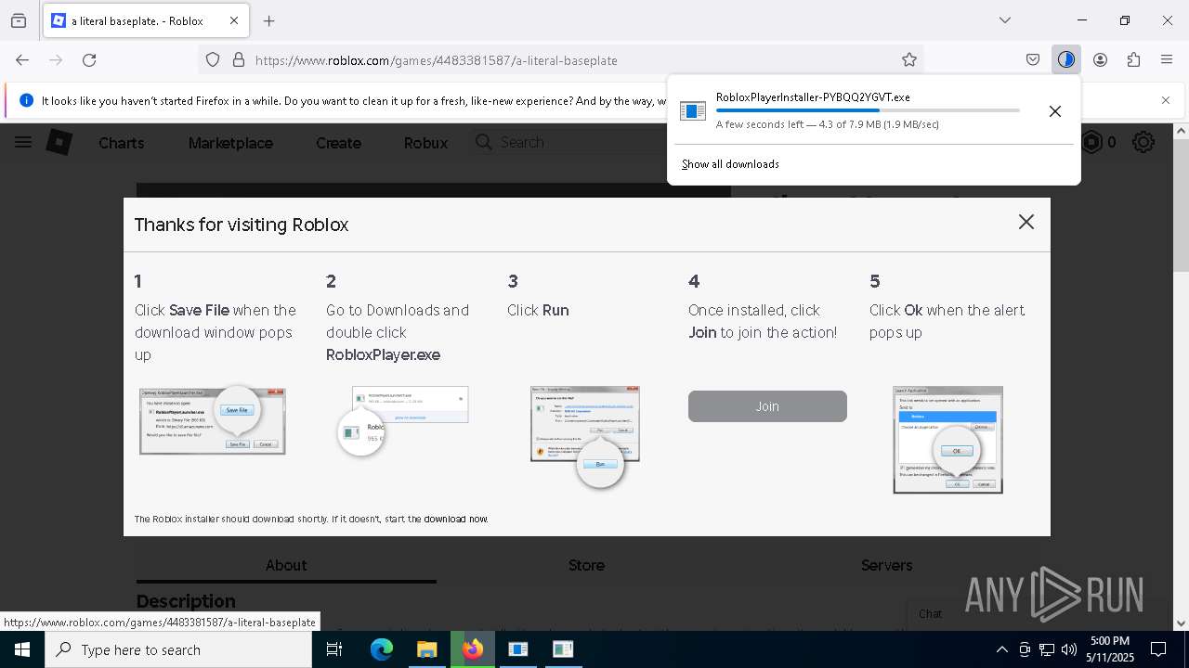
Task: Click the gray Join button
Action: [767, 406]
